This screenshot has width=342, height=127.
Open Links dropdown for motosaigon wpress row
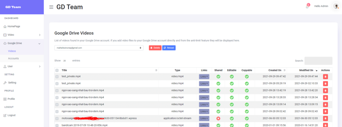[204, 118]
